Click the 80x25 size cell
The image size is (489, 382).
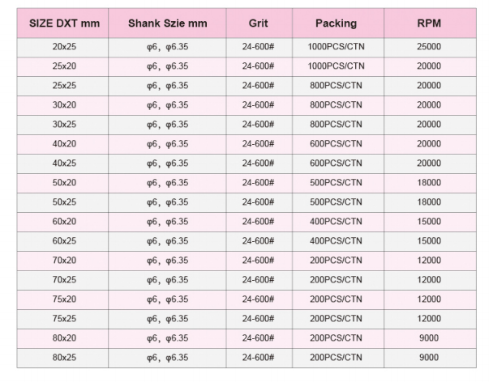pyautogui.click(x=64, y=358)
